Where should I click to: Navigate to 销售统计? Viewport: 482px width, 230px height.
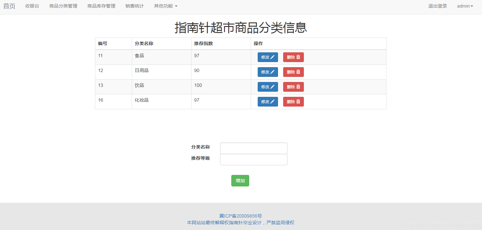134,6
